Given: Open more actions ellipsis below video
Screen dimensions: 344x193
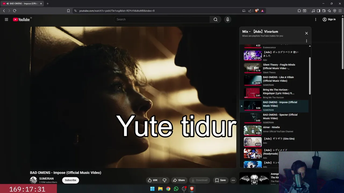Looking at the screenshot, I should [233, 180].
